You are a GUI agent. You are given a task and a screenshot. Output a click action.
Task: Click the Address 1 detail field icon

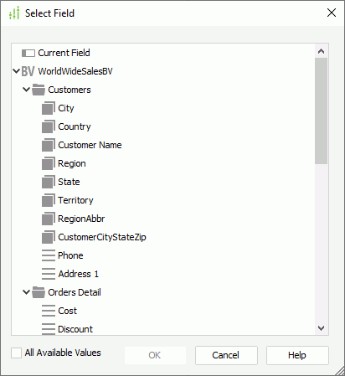[x=49, y=274]
